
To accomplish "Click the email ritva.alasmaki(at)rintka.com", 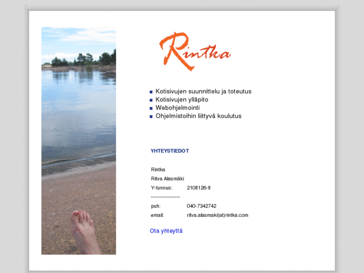I will point(217,215).
